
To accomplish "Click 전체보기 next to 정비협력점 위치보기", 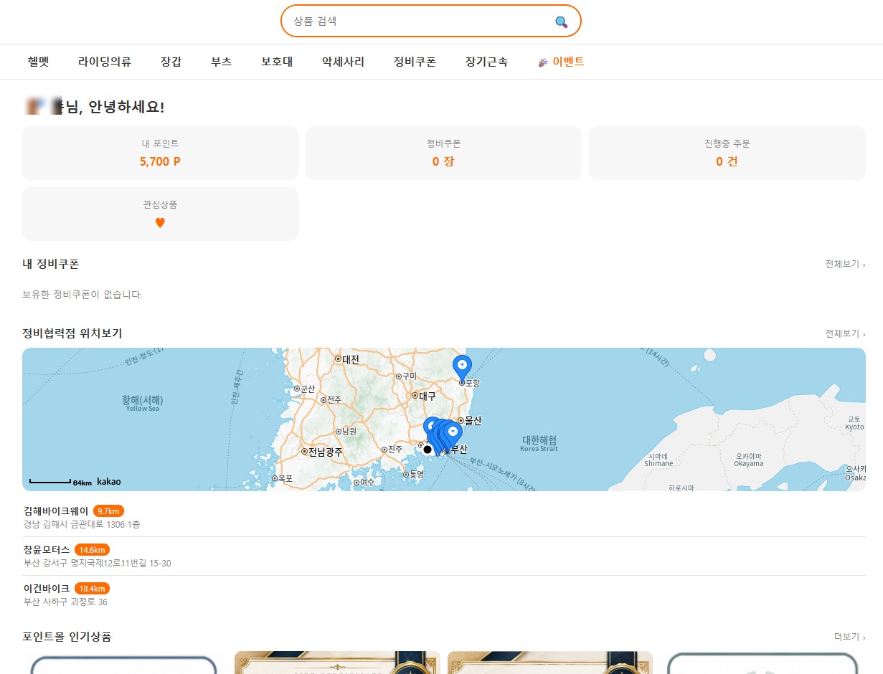I will coord(845,333).
